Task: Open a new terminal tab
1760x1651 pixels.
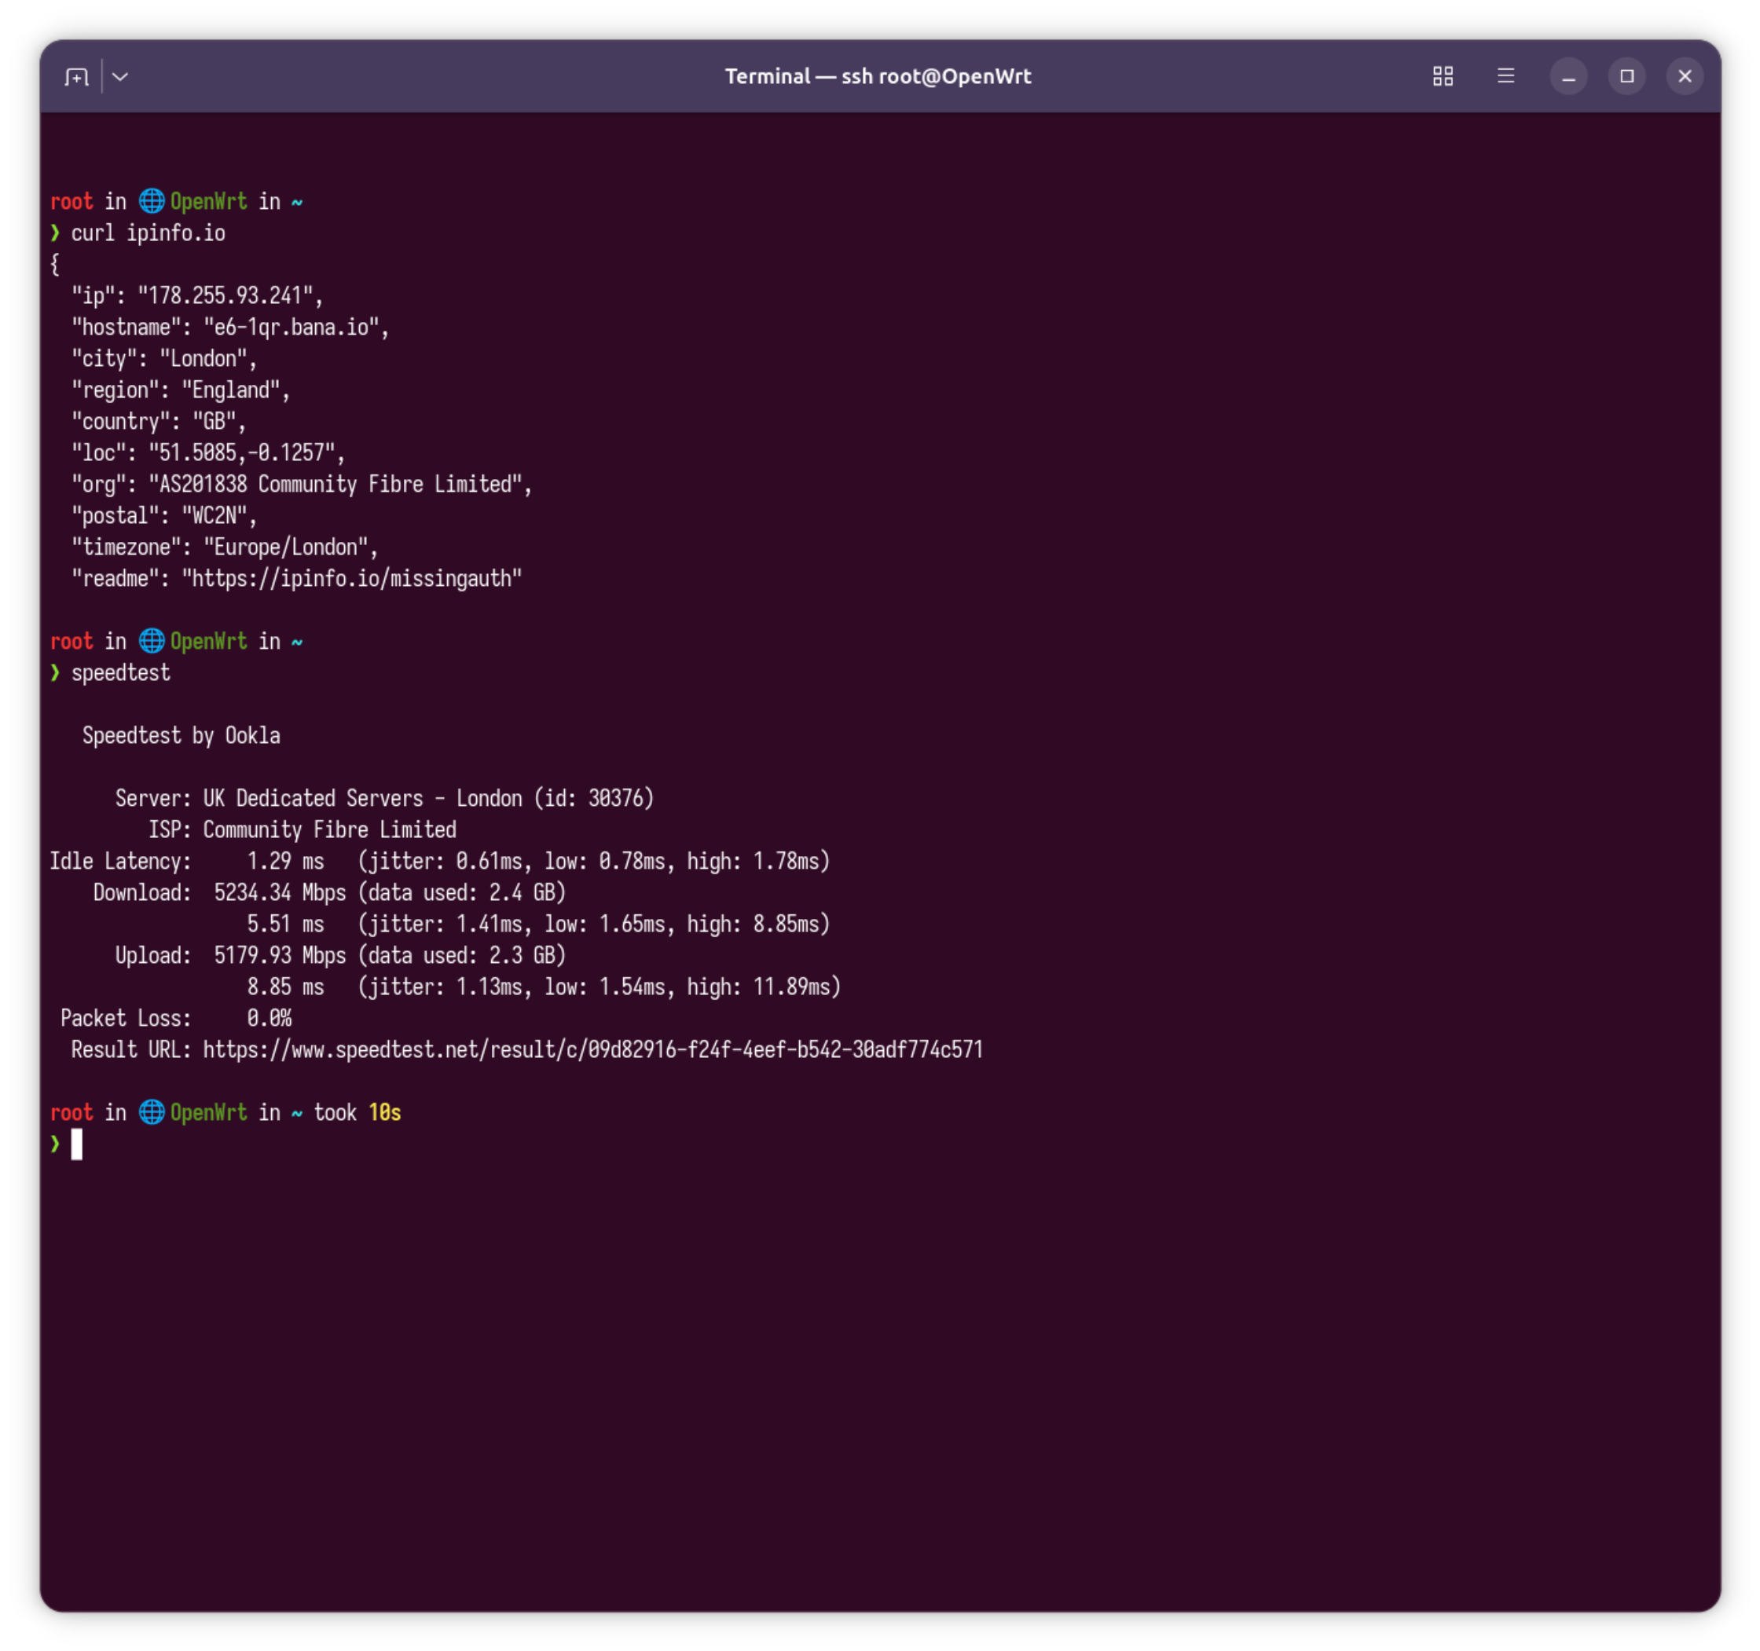Action: tap(77, 77)
